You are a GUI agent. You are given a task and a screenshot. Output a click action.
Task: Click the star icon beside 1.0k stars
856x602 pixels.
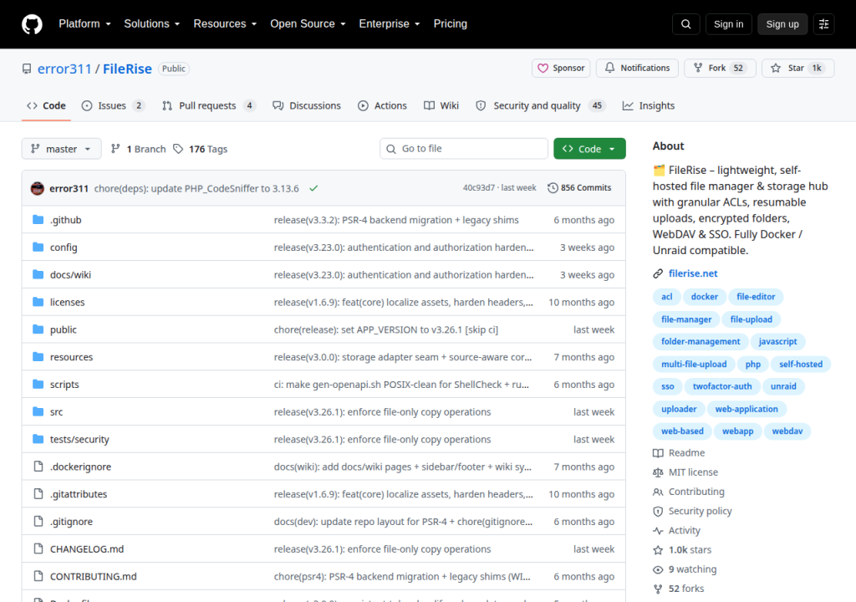pyautogui.click(x=658, y=550)
